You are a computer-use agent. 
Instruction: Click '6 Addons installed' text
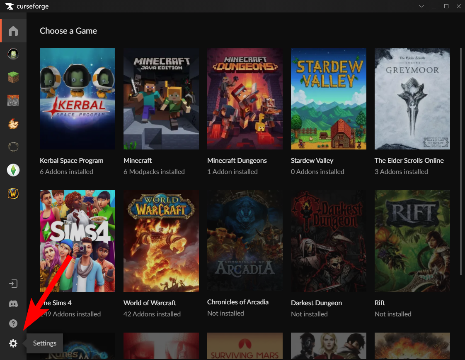[x=66, y=171]
